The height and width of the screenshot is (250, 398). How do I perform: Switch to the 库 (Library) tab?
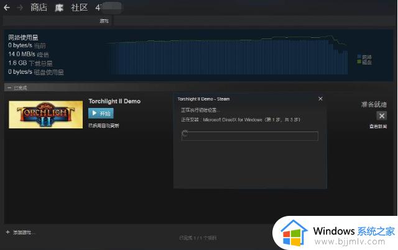[59, 7]
